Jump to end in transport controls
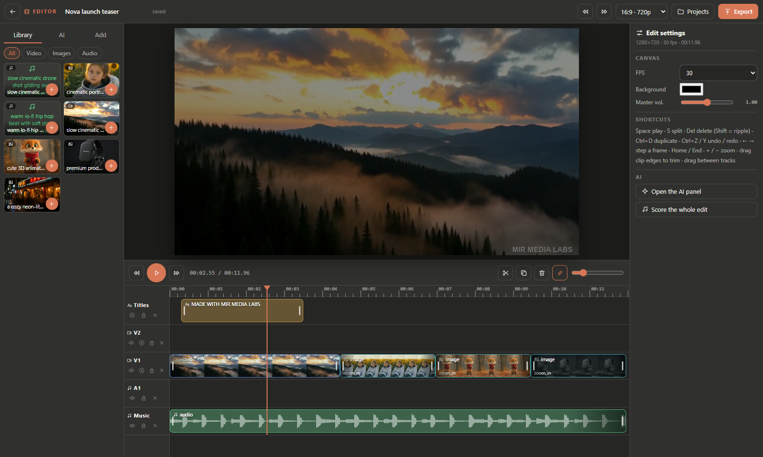Image resolution: width=763 pixels, height=457 pixels. (176, 273)
